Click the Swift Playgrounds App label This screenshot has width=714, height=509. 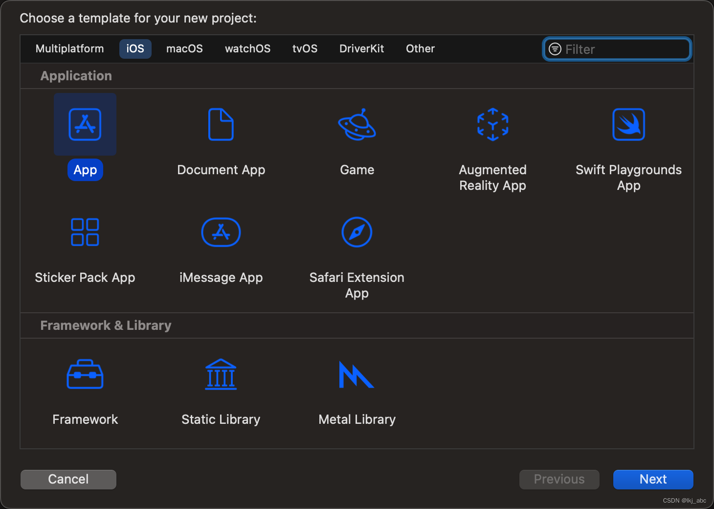pos(629,178)
